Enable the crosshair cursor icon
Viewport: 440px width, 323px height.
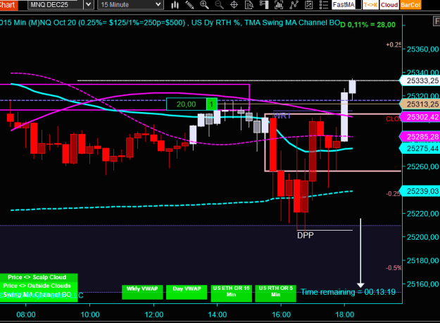point(234,5)
